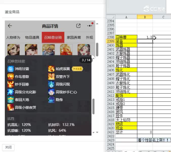This screenshot has height=152, width=171.
Task: Go back using the arrow in 商品详情 header
Action: (10, 26)
